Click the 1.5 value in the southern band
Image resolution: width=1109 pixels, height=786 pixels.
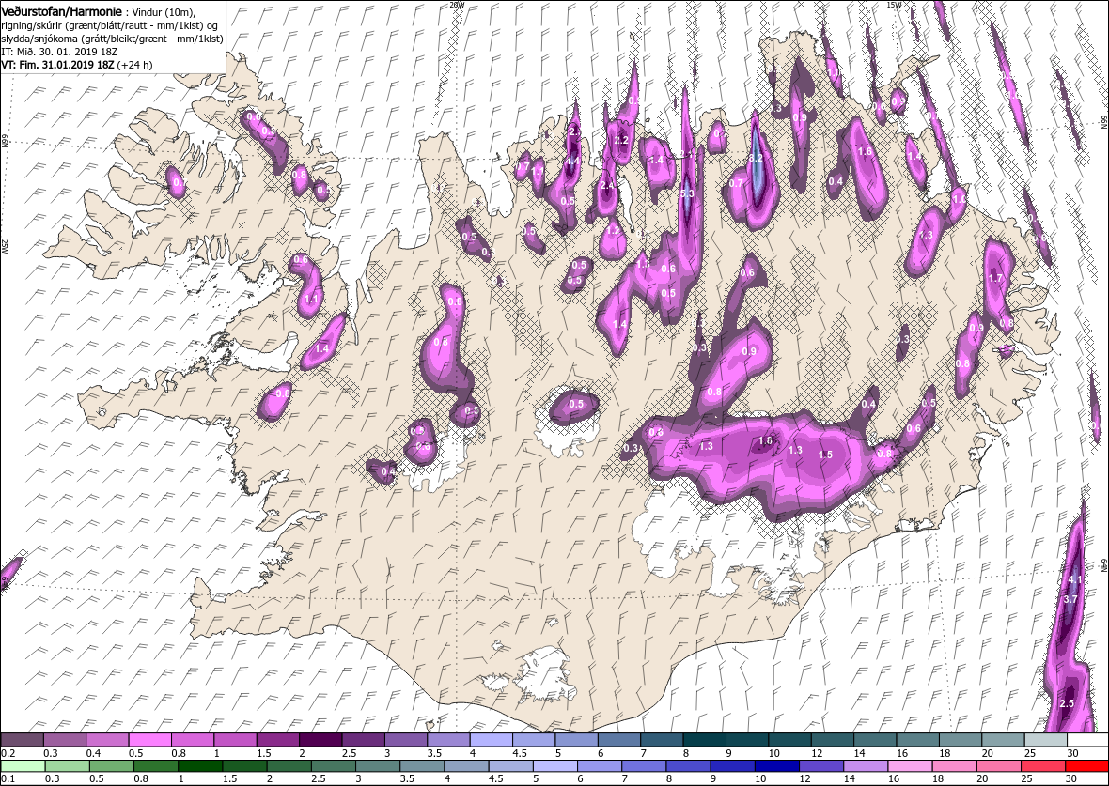point(825,455)
